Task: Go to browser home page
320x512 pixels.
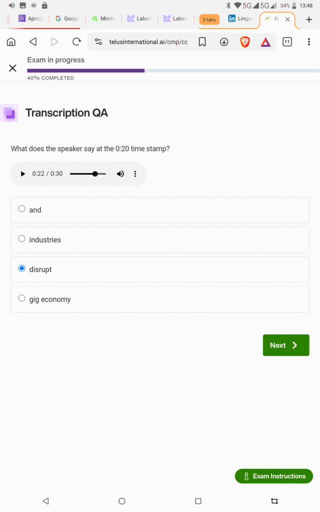Action: point(11,42)
